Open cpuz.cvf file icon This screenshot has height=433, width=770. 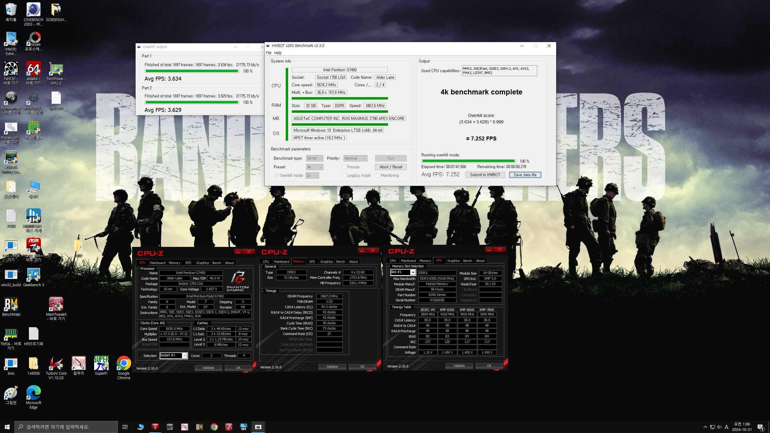56,101
